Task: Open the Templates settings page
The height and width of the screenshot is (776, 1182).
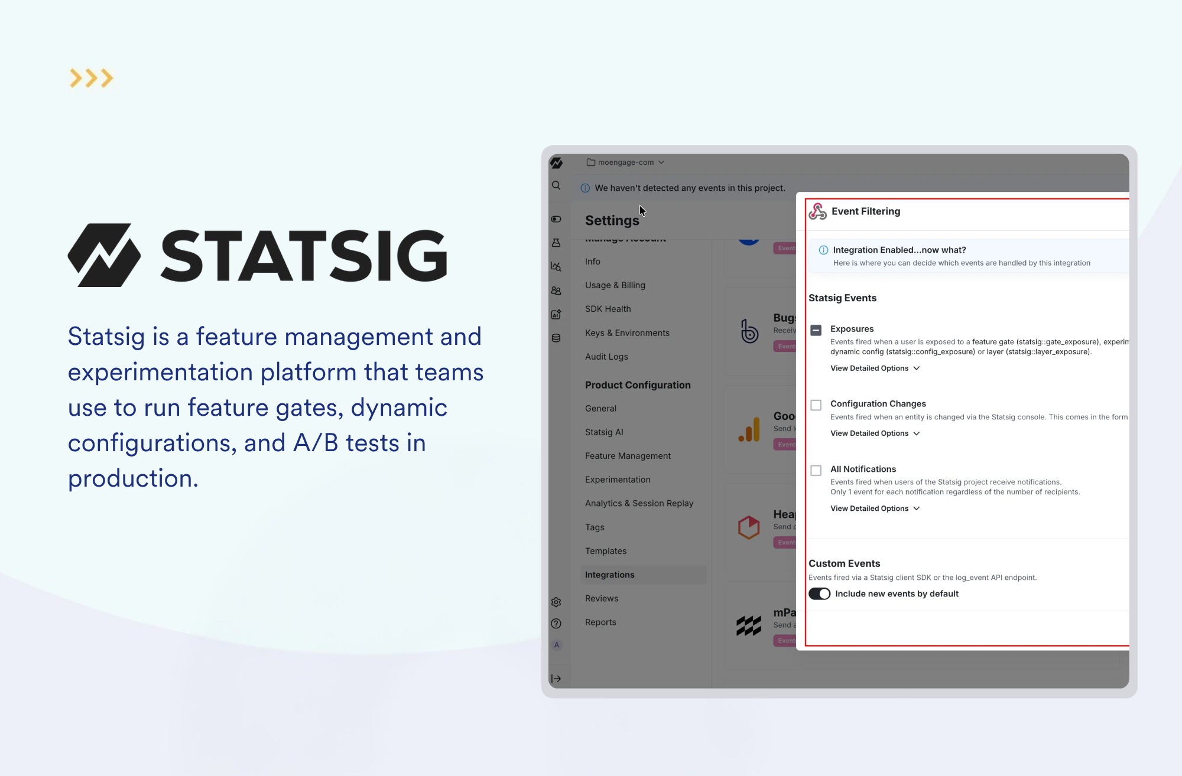Action: tap(606, 550)
